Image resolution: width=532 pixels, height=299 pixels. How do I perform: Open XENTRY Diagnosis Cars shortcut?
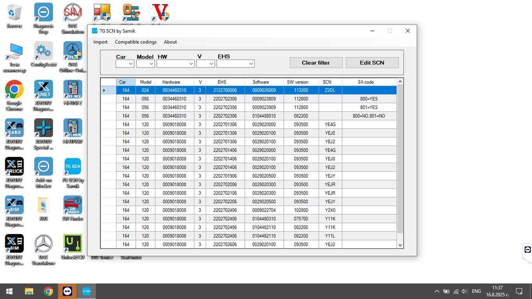tap(14, 134)
